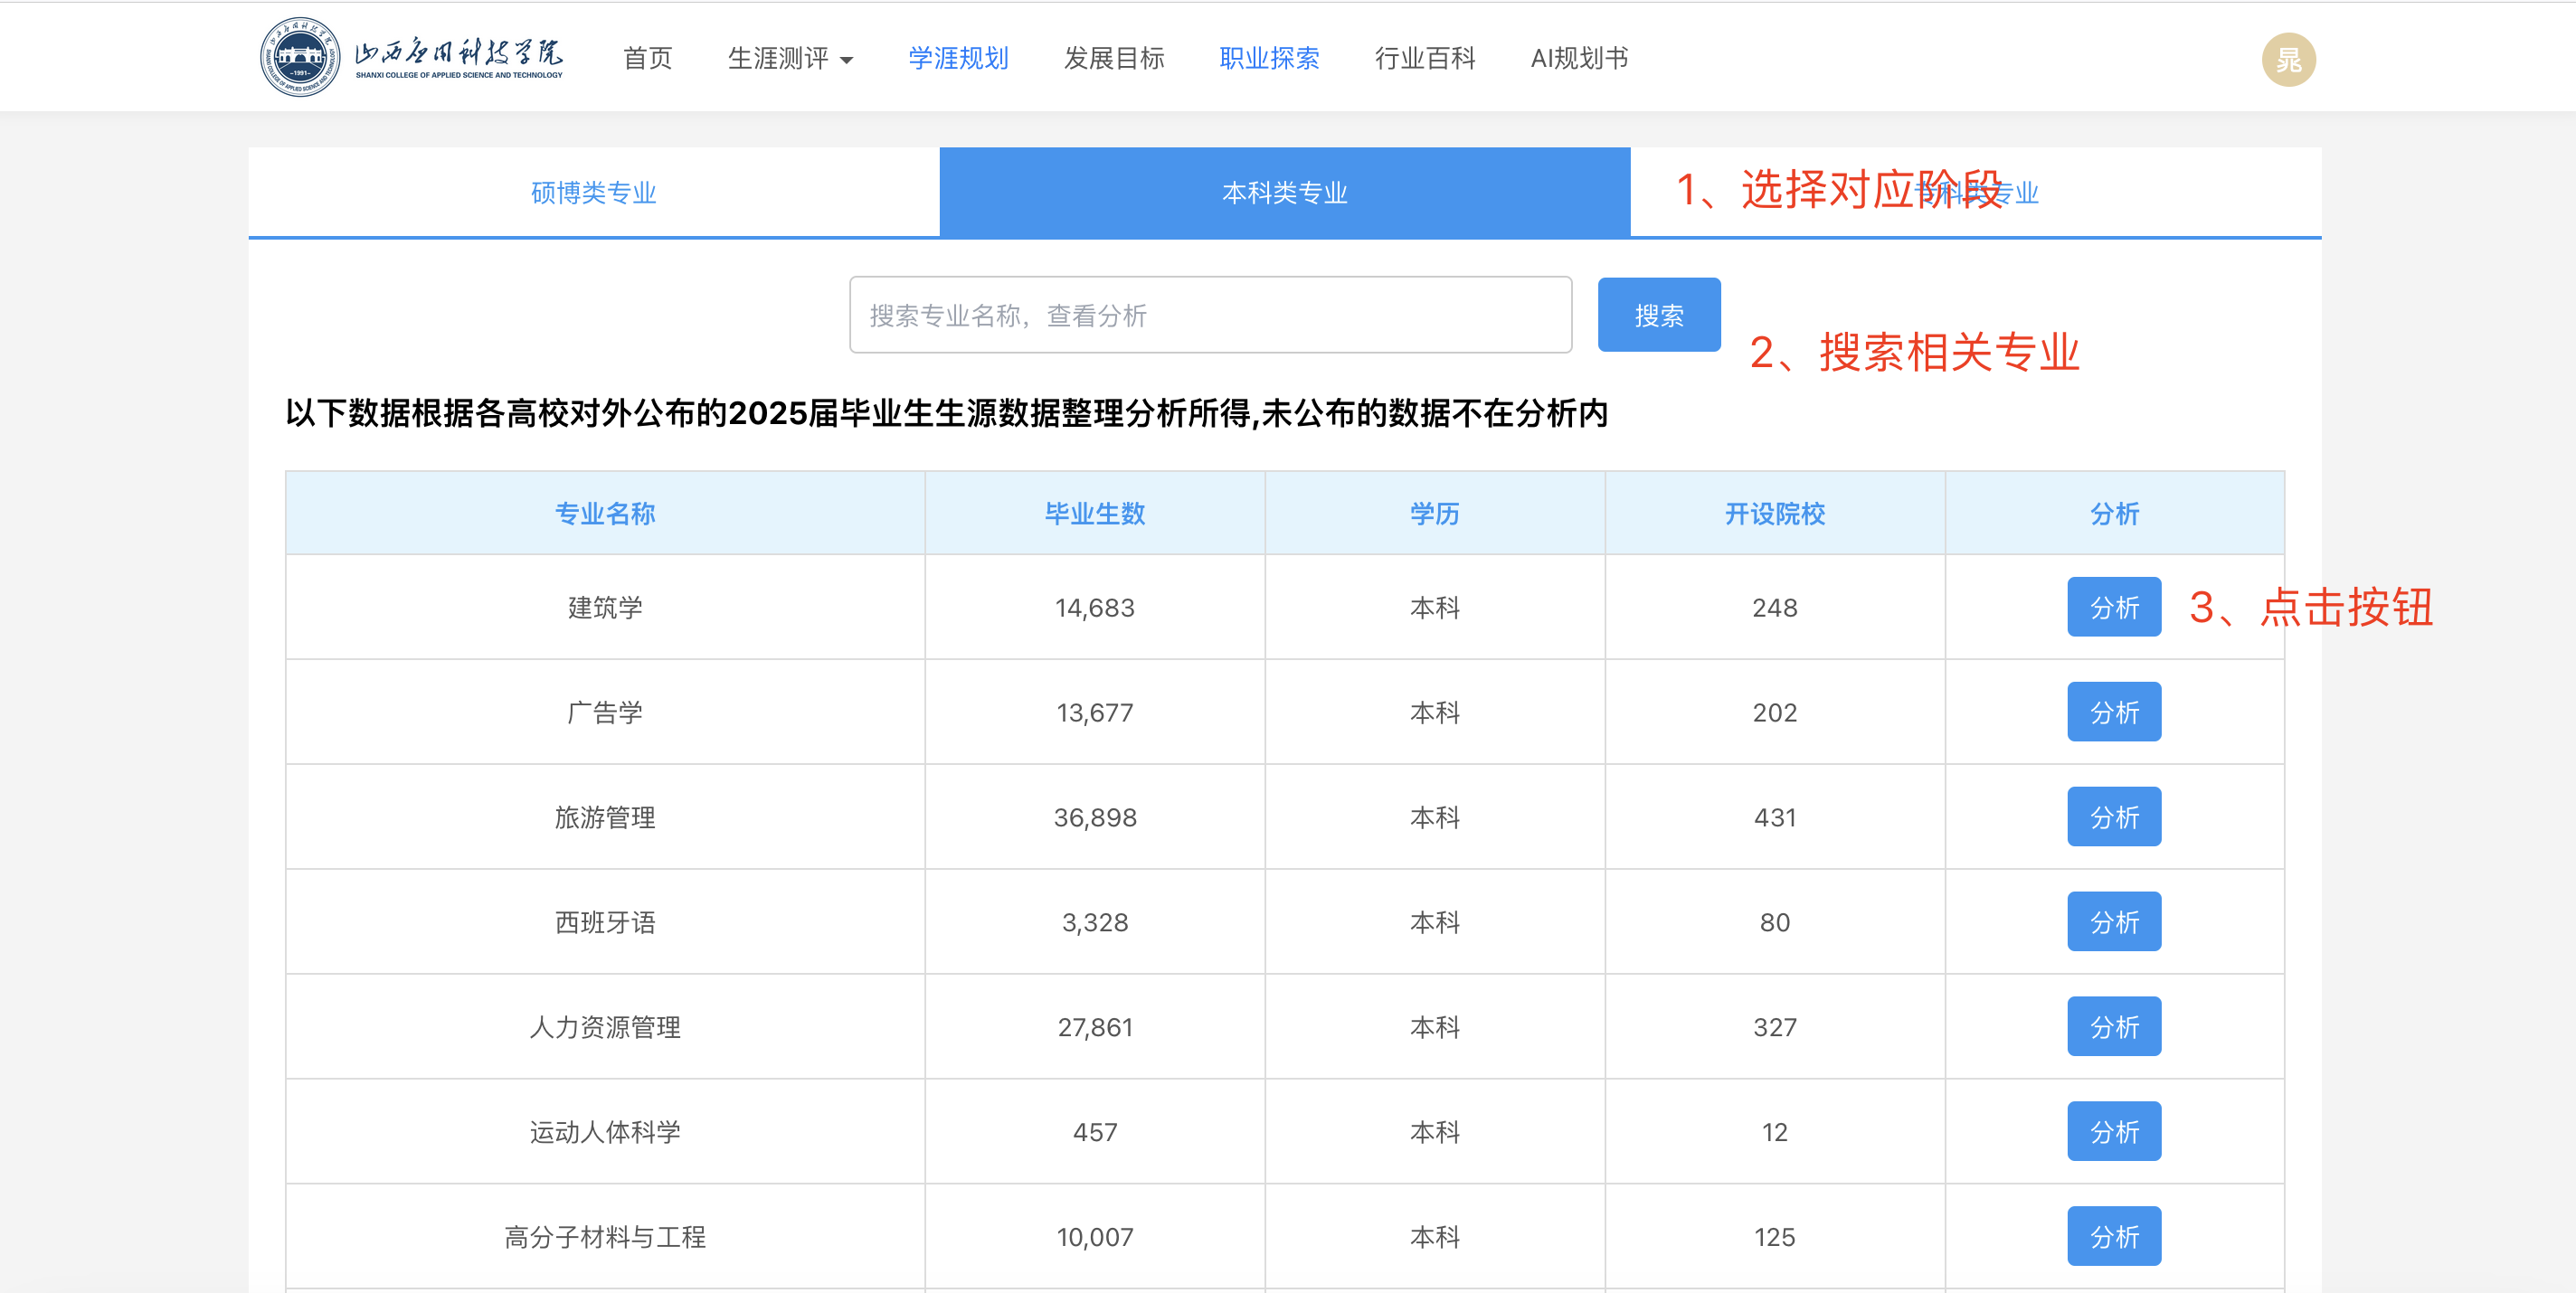This screenshot has height=1293, width=2576.
Task: Click the 2025届毕业生 data notice heading
Action: pos(946,413)
